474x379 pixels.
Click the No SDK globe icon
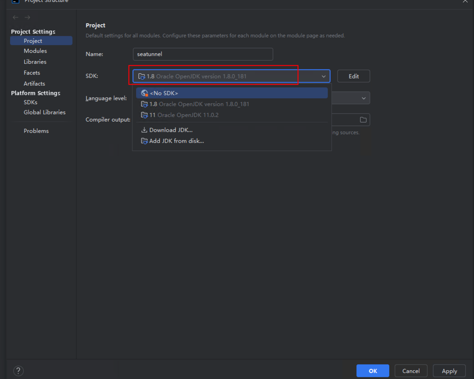(x=144, y=93)
